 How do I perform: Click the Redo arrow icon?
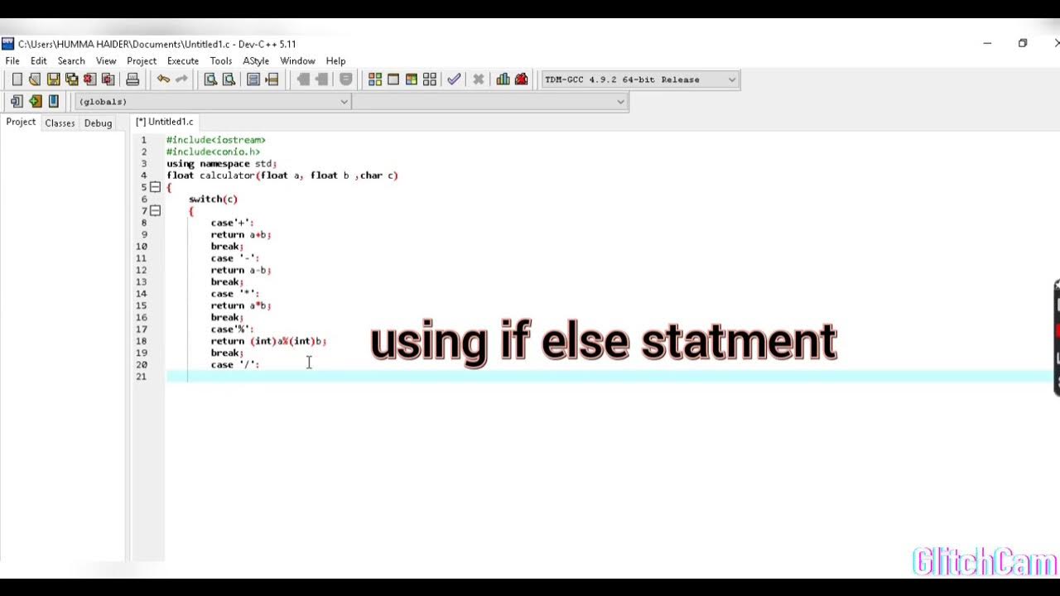click(181, 79)
